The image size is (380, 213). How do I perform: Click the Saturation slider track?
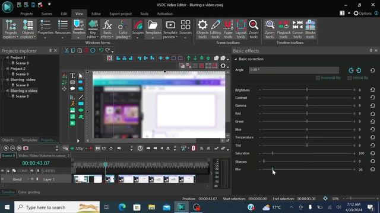click(307, 153)
